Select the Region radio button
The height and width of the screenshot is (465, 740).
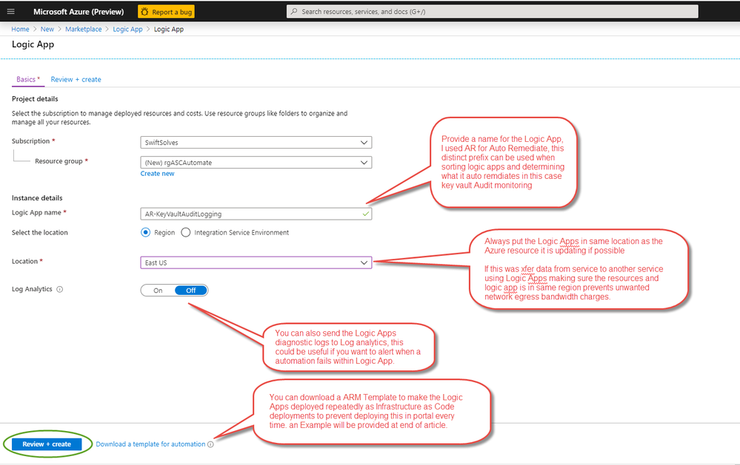point(145,233)
